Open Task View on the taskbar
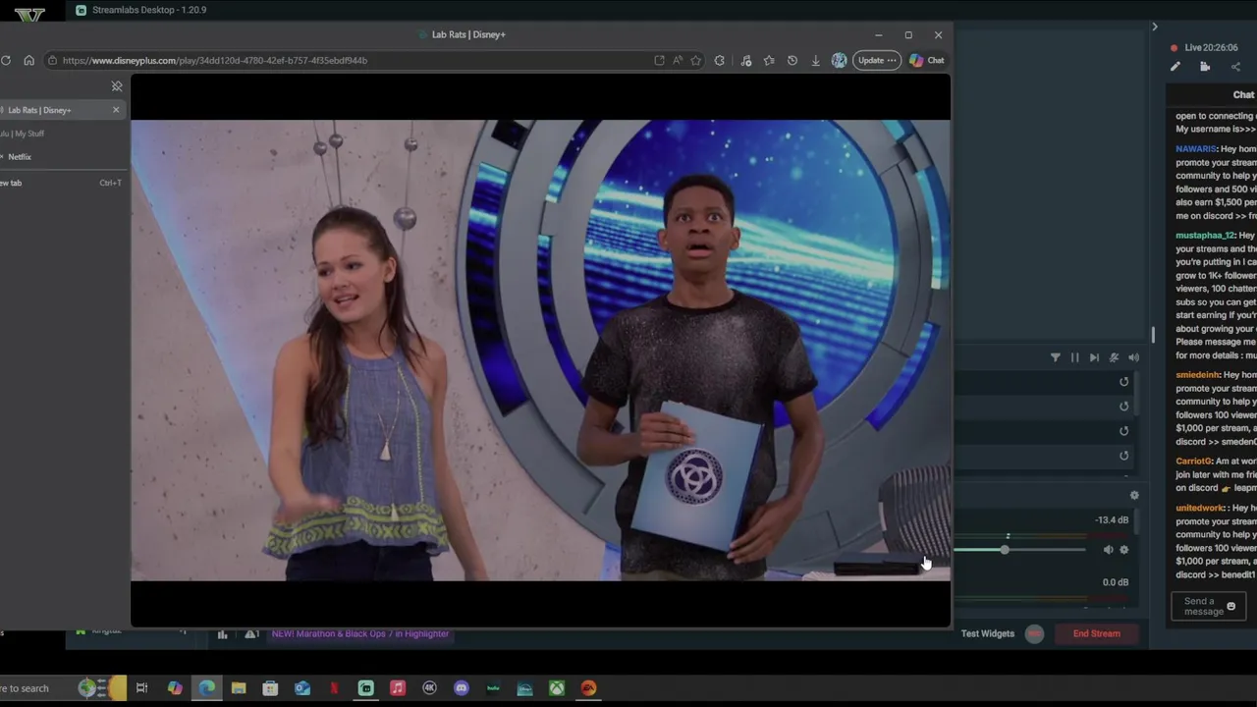The height and width of the screenshot is (707, 1257). [x=141, y=688]
